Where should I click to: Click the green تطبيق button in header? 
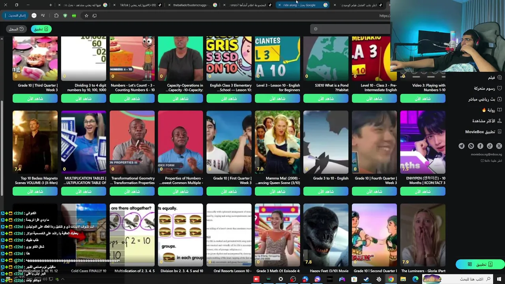point(41,29)
